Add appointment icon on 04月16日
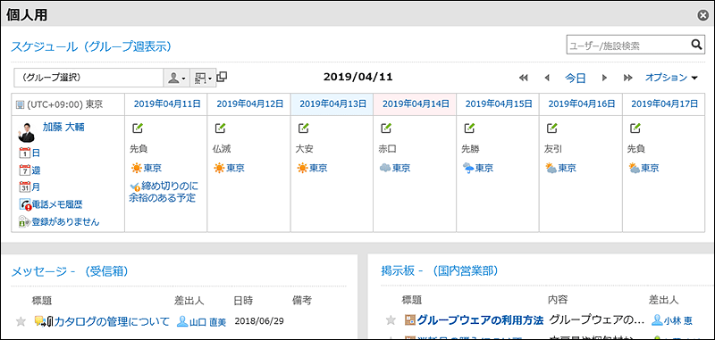Image resolution: width=715 pixels, height=340 pixels. tap(552, 129)
